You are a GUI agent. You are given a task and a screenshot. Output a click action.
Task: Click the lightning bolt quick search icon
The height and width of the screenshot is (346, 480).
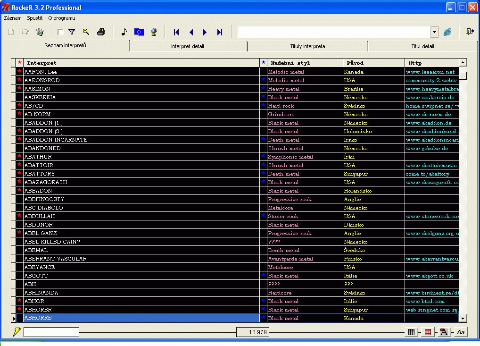17,331
